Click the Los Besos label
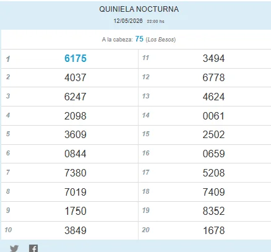The width and height of the screenshot is (271, 252). pos(161,40)
